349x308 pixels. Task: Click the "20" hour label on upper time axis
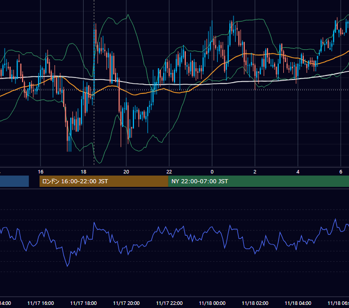[x=126, y=171]
